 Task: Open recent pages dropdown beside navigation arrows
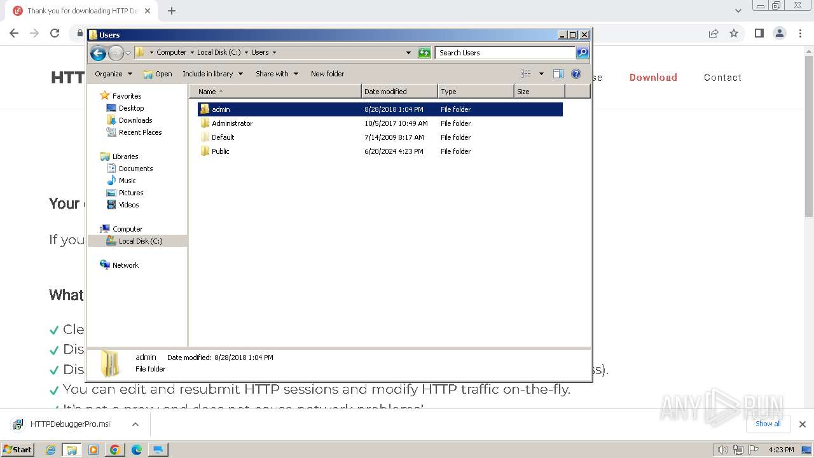(x=128, y=53)
